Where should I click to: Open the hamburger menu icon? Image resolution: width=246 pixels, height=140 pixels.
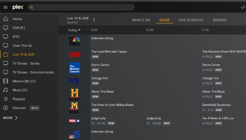click(x=5, y=7)
